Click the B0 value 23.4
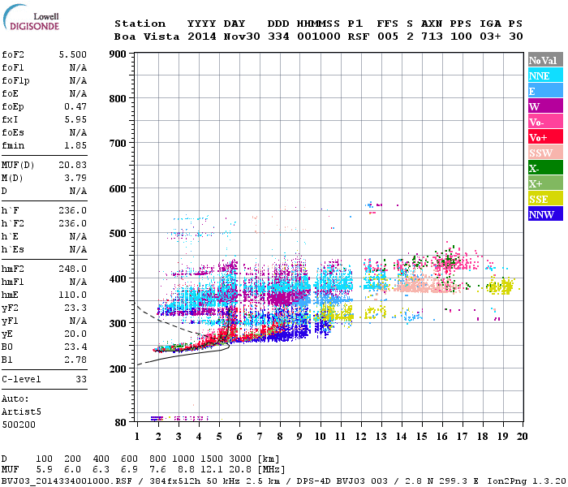568x487 pixels. [75, 347]
